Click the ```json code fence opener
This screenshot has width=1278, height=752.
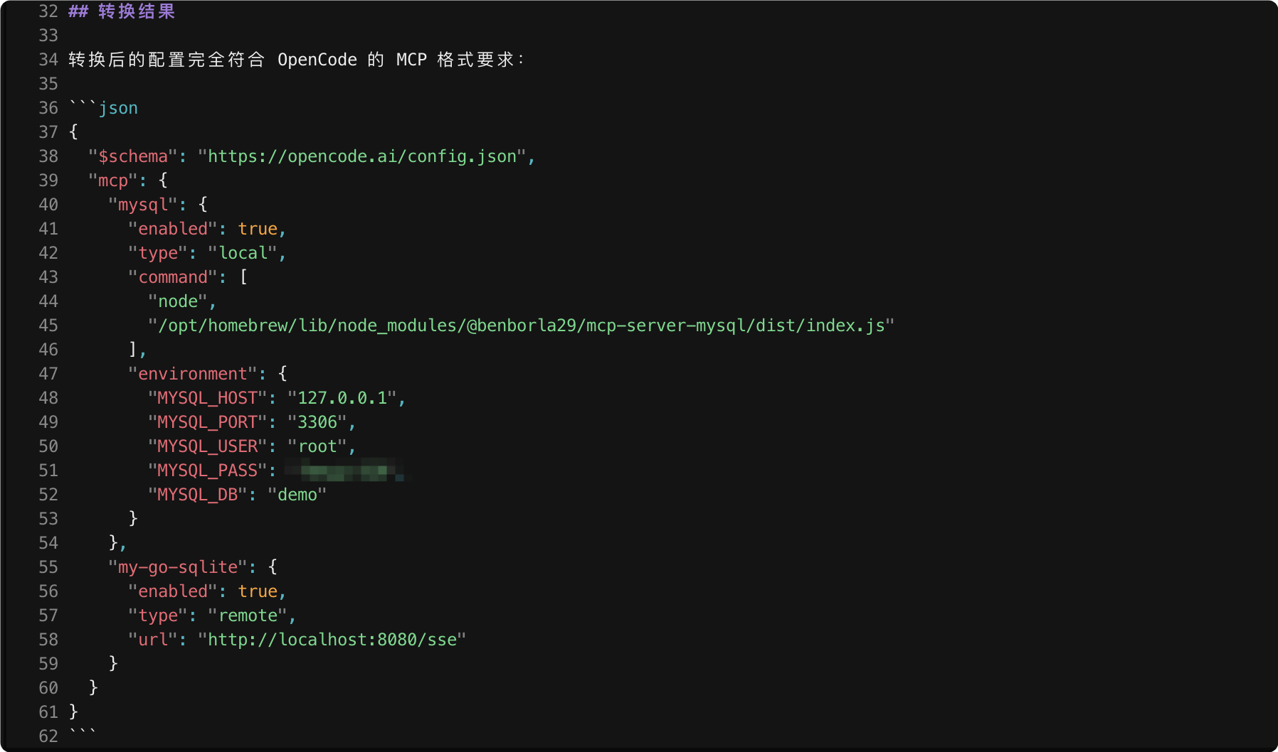[103, 108]
